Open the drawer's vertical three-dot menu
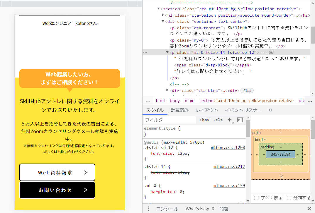 pos(149,209)
